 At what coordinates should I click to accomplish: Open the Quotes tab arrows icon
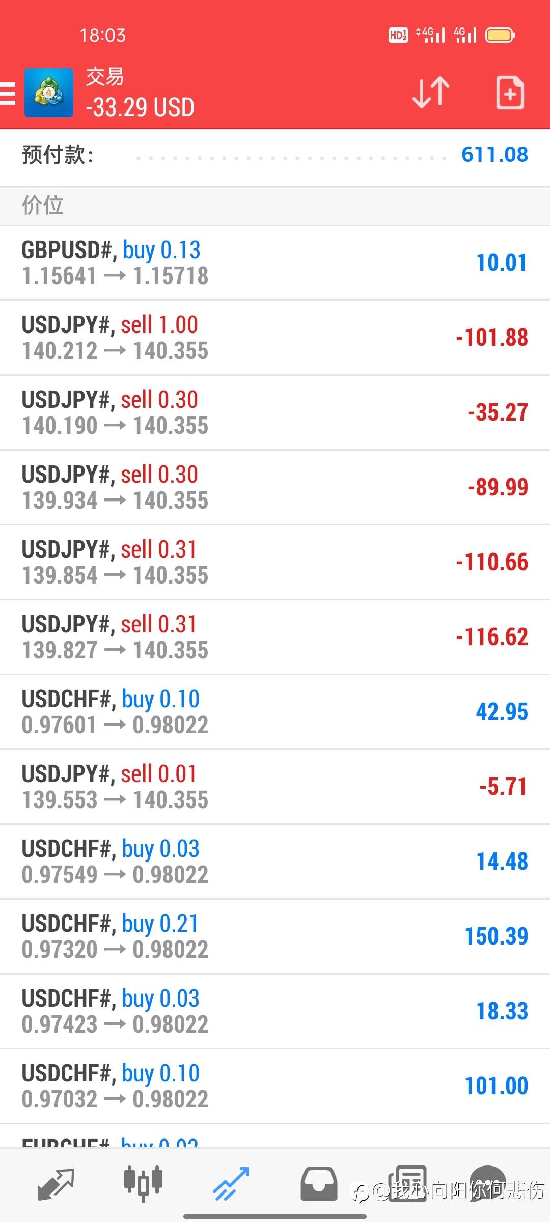(x=56, y=1183)
